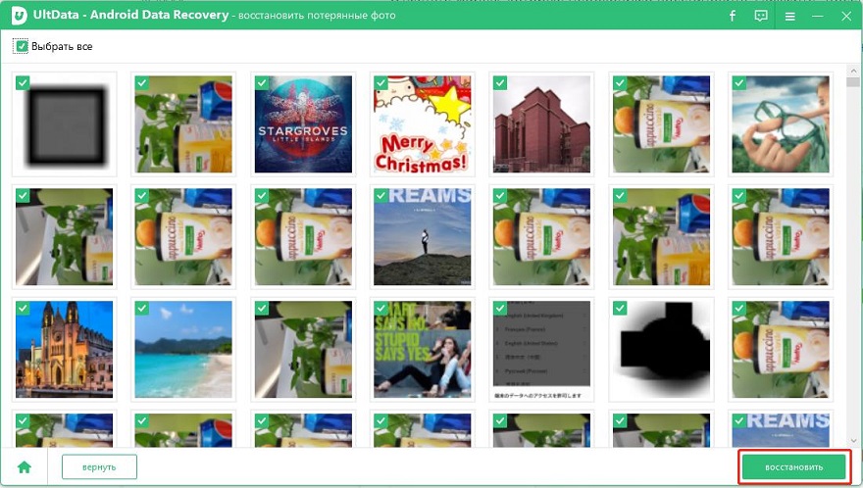
Task: Select the illuminated cathedral thumbnail
Action: coord(65,350)
